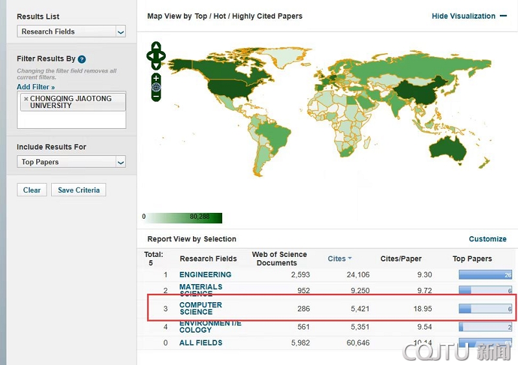Reset map to full world view globe icon
518x365 pixels.
tap(156, 87)
